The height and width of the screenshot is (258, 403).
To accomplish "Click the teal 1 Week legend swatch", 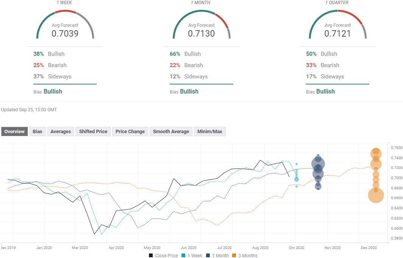I will tap(183, 255).
